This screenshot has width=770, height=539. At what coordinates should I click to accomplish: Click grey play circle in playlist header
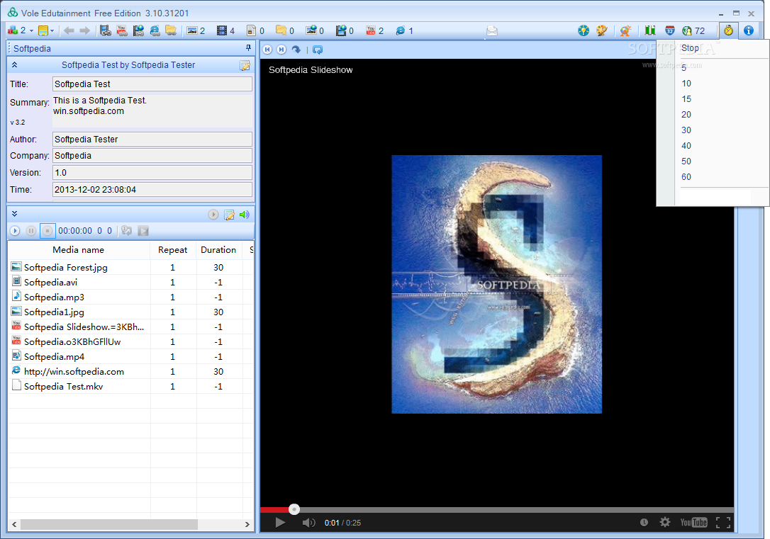point(213,215)
